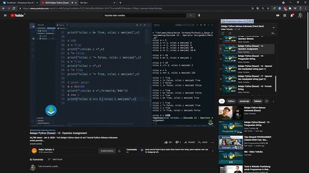Click the SHARE button
Screen dimensions: 309x173
click(x=189, y=142)
